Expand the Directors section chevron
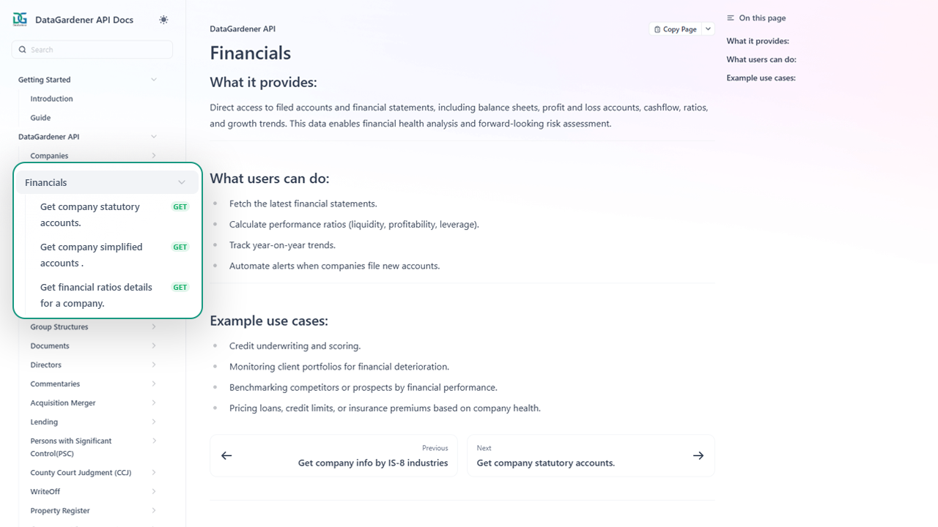The width and height of the screenshot is (938, 527). [154, 365]
